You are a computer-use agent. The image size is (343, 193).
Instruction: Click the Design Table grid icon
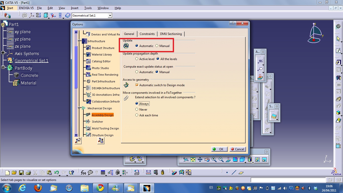click(x=103, y=173)
